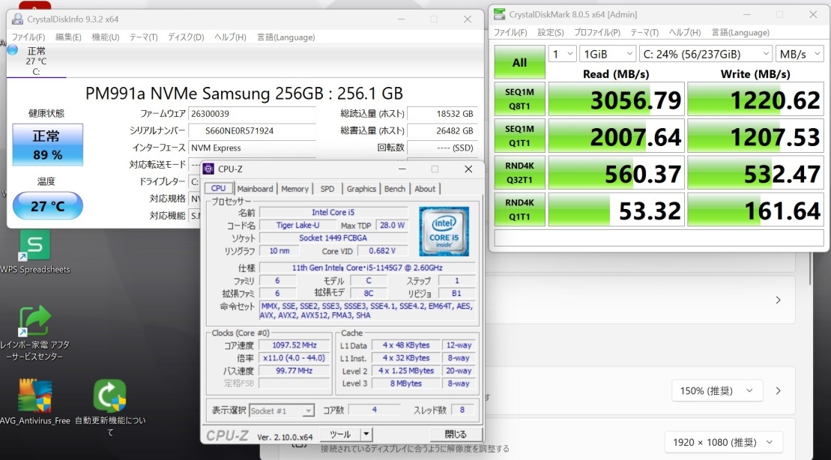Image resolution: width=831 pixels, height=460 pixels.
Task: Open CrystalDiskMark ファイル(F) menu
Action: pos(510,32)
